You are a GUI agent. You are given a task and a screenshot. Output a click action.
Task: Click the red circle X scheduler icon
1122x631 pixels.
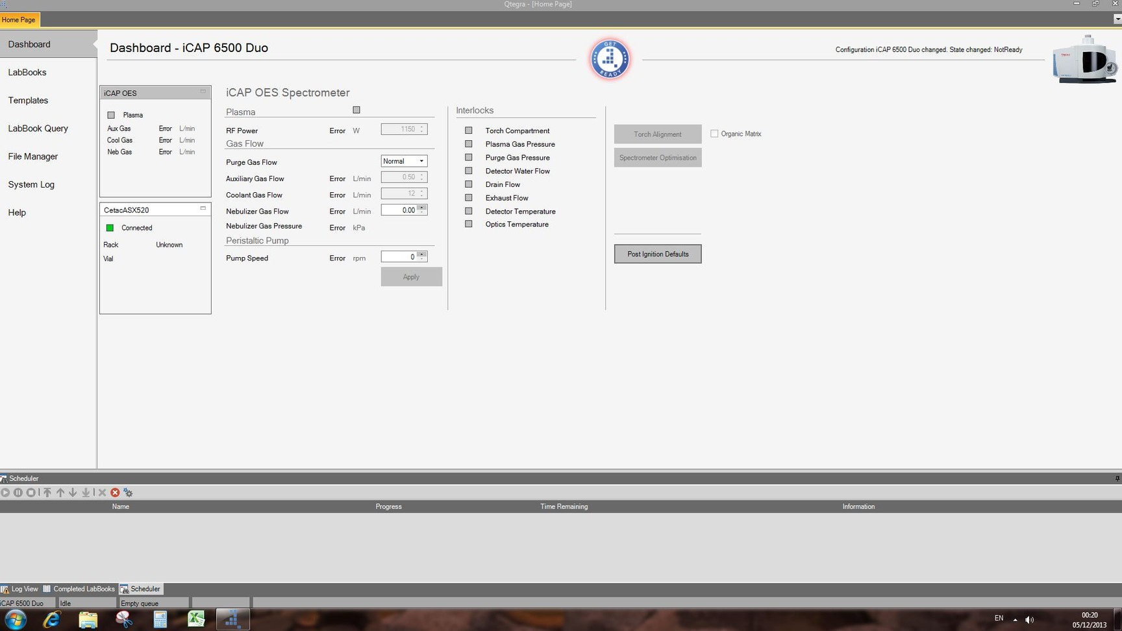(115, 493)
